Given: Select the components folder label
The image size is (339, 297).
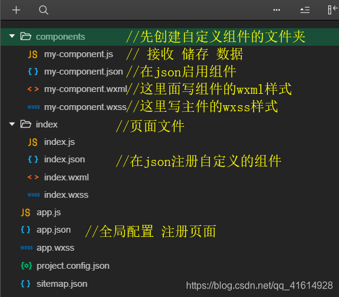Looking at the screenshot, I should click(61, 37).
